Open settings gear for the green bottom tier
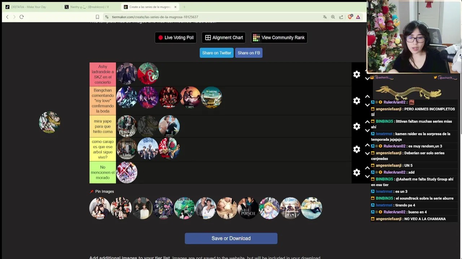Image resolution: width=462 pixels, height=259 pixels. pyautogui.click(x=357, y=172)
